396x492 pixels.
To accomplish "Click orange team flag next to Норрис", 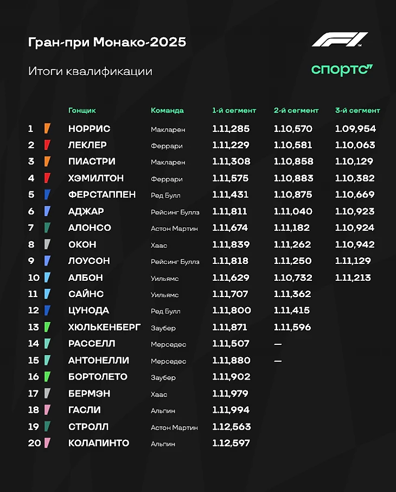I will (47, 129).
